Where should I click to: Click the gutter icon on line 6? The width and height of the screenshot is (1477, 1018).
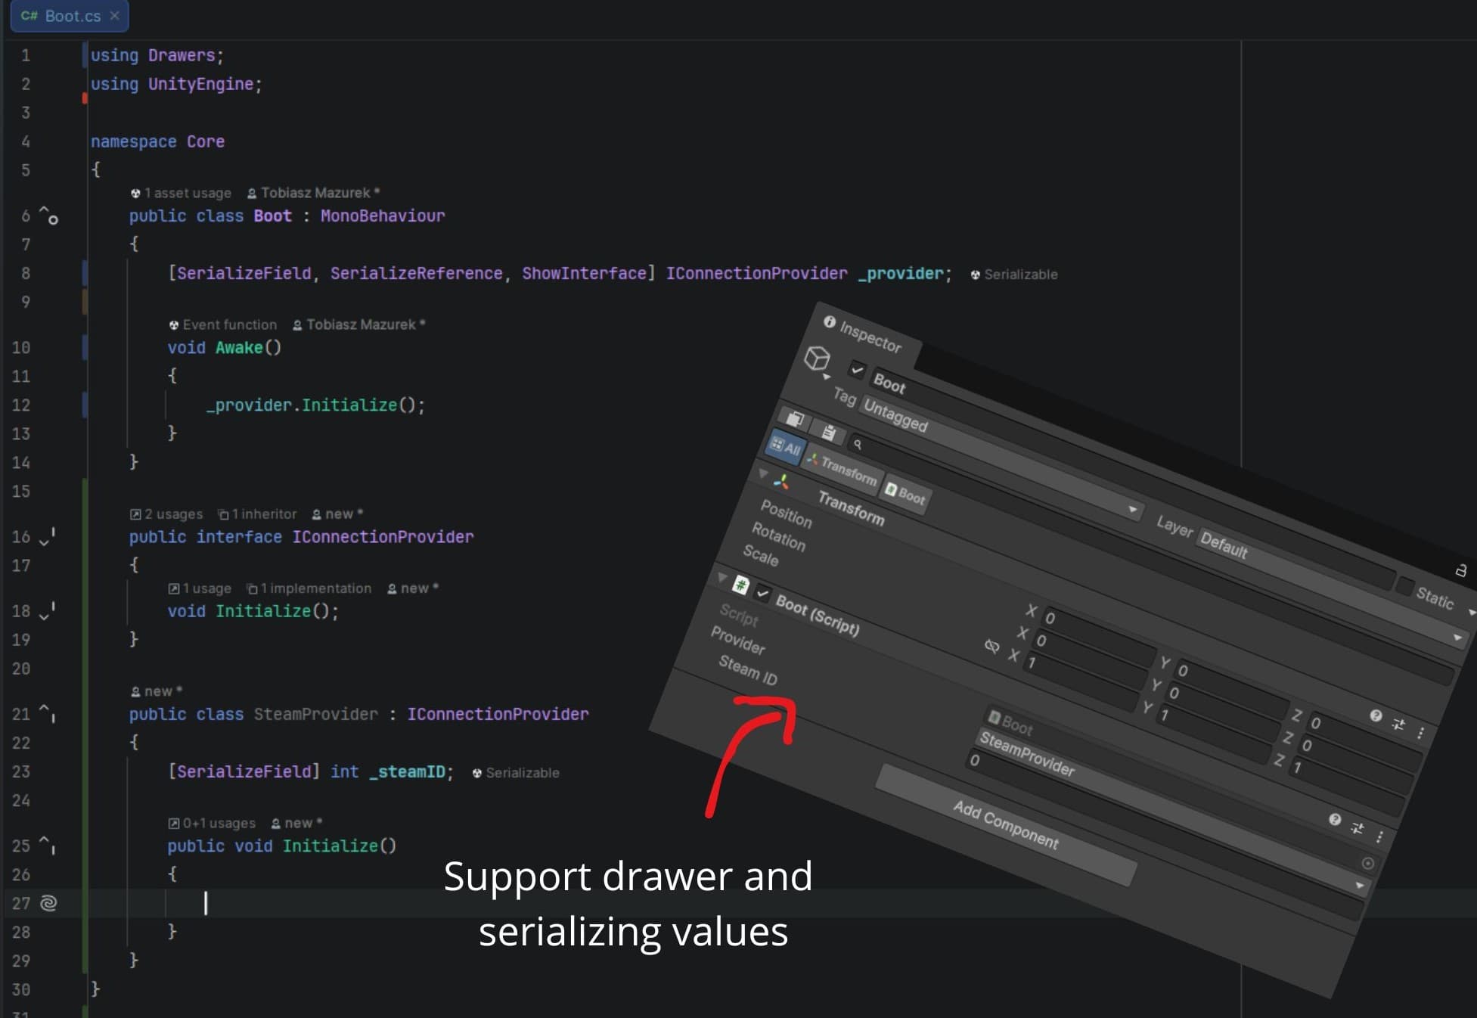pyautogui.click(x=48, y=216)
